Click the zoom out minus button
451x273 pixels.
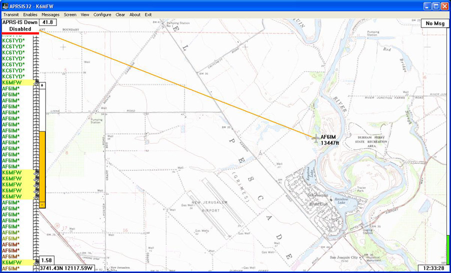point(42,204)
